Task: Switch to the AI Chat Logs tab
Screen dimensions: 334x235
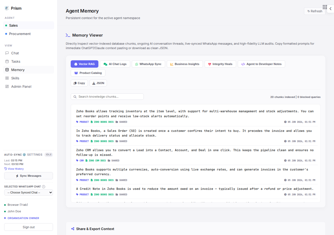Action: (115, 64)
